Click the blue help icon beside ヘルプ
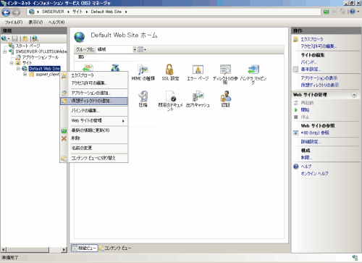Image resolution: width=362 pixels, height=263 pixels. (296, 167)
